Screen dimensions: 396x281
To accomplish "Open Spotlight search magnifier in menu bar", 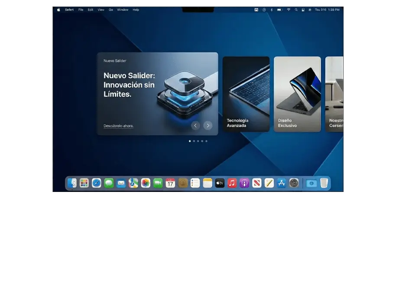I will (296, 10).
